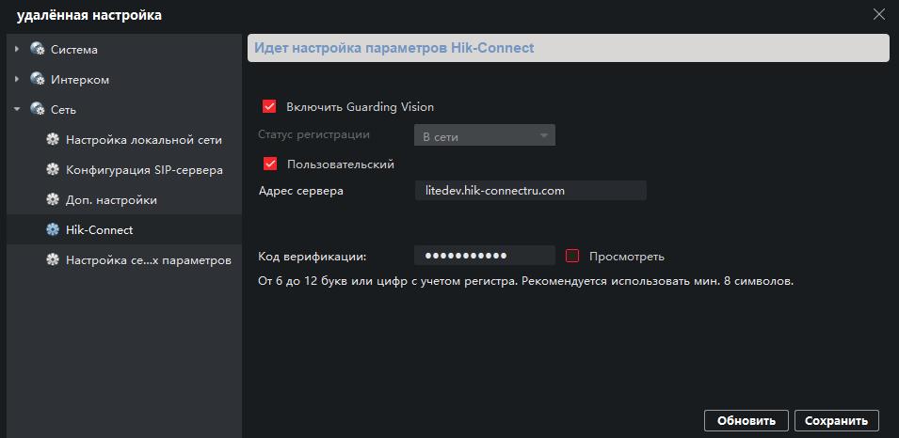Image resolution: width=899 pixels, height=438 pixels.
Task: Click gear icon of Конфигурация SIP-сервера
Action: click(x=53, y=169)
